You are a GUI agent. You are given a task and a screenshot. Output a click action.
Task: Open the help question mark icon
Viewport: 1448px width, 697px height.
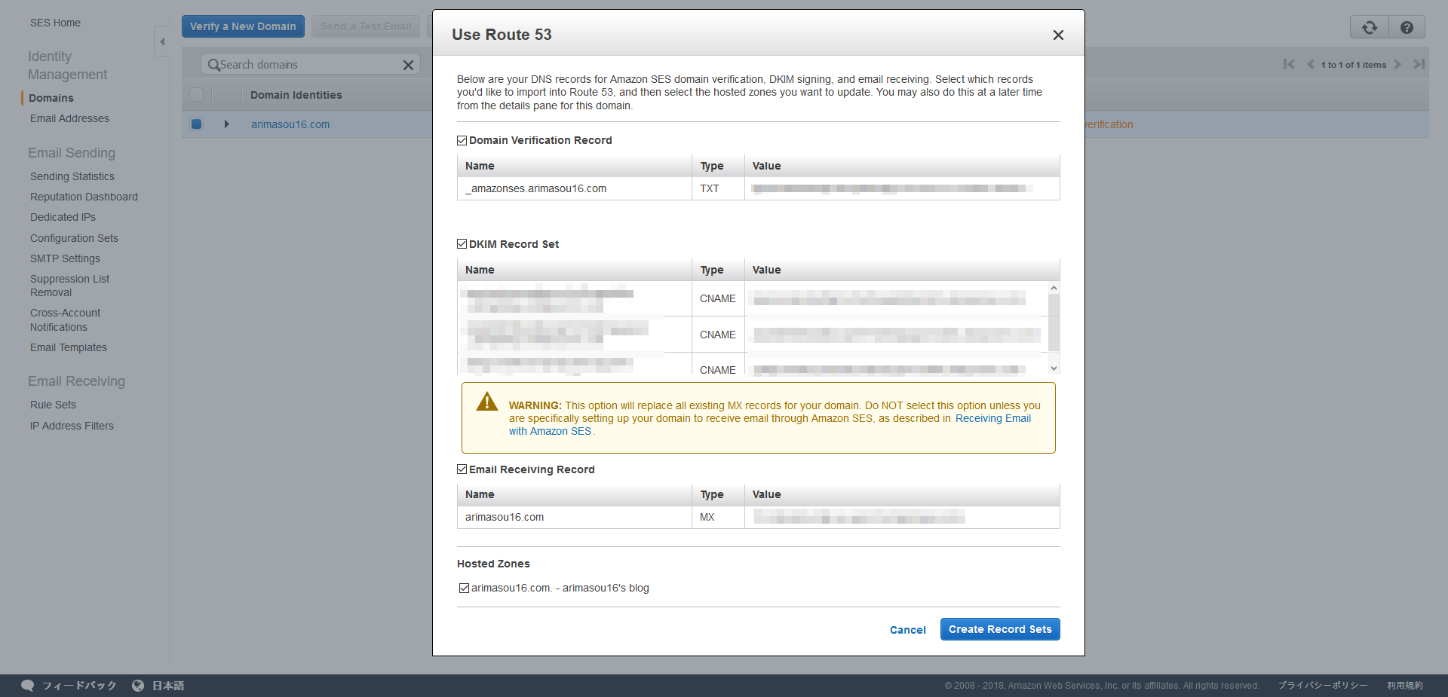pos(1407,27)
